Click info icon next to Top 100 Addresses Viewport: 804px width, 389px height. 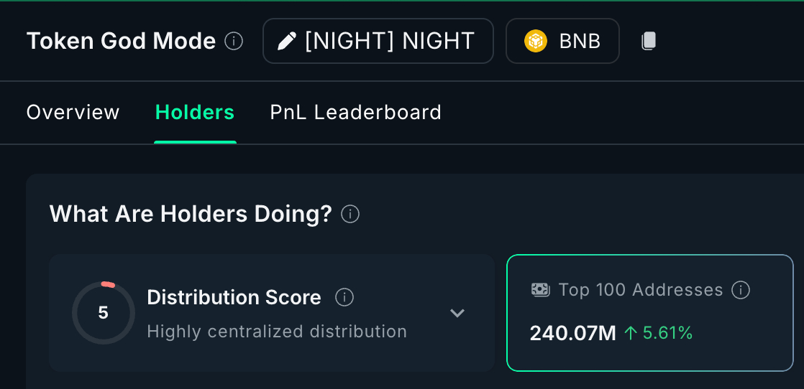[741, 290]
